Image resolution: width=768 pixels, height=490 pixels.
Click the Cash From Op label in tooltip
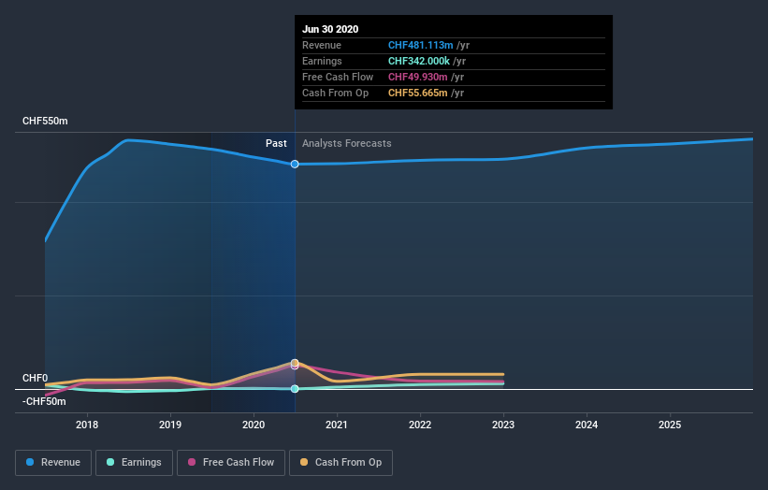click(x=336, y=93)
